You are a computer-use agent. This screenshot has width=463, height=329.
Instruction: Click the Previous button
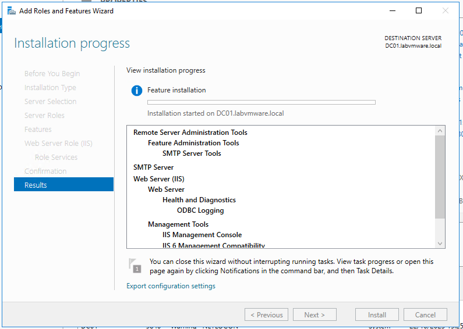pos(266,315)
